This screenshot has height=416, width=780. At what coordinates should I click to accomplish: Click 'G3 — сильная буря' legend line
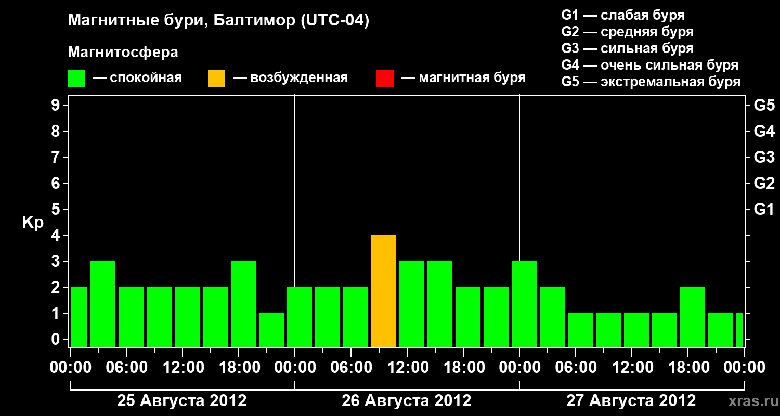pyautogui.click(x=627, y=48)
